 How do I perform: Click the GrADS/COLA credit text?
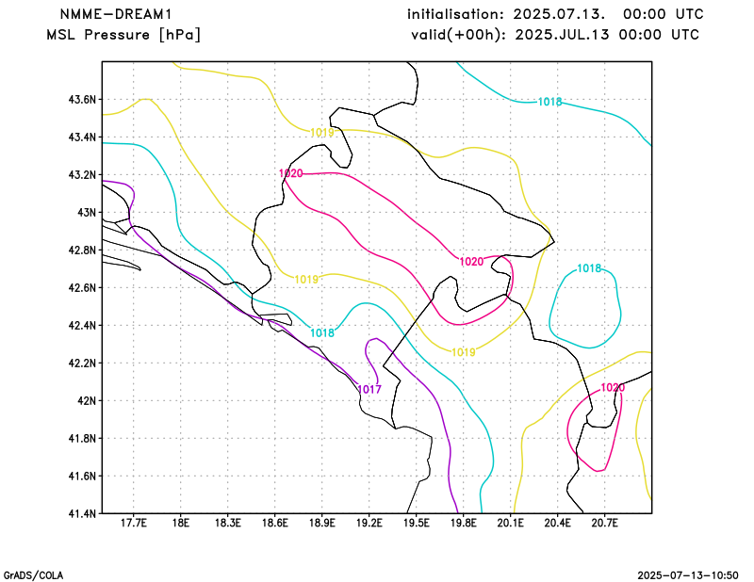(x=33, y=575)
